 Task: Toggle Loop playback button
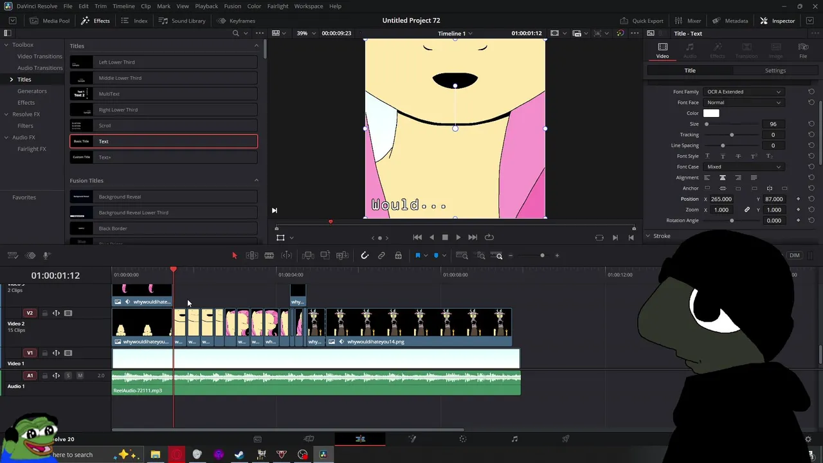[x=489, y=237]
